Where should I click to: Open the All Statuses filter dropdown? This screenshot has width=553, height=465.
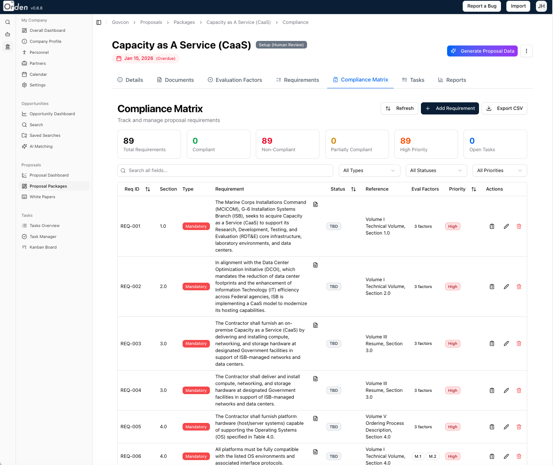tap(436, 171)
